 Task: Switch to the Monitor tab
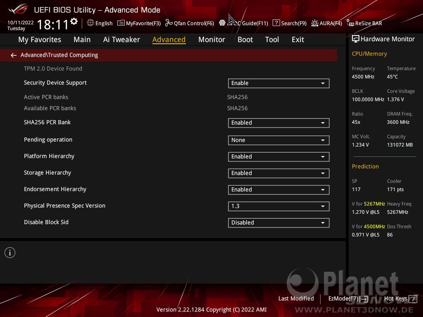point(211,40)
